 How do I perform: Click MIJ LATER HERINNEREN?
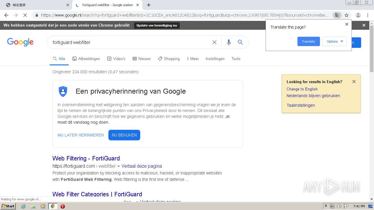81,135
